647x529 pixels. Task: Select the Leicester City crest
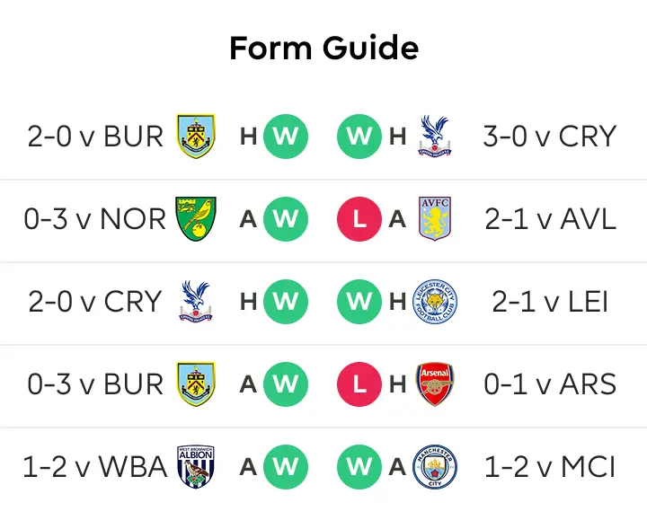coord(435,302)
